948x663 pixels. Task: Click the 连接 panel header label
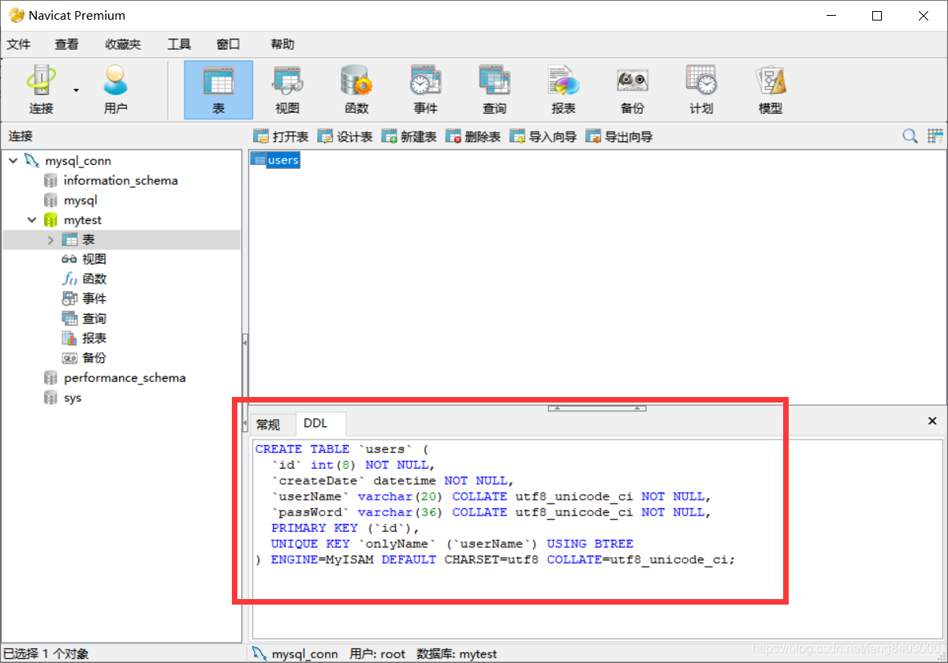[21, 137]
